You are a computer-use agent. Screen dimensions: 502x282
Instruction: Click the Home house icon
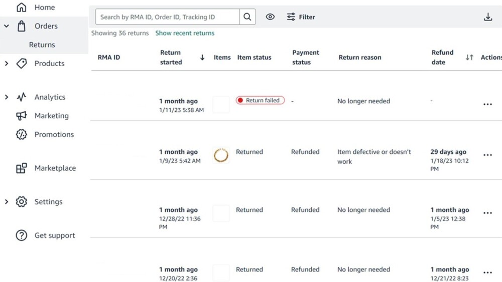point(21,8)
